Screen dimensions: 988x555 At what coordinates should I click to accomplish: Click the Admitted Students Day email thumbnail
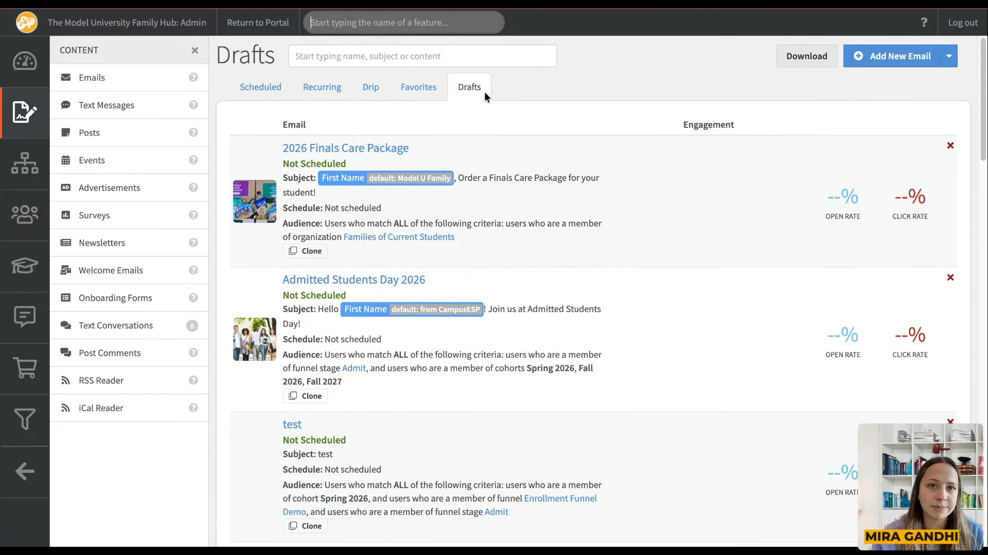point(254,339)
